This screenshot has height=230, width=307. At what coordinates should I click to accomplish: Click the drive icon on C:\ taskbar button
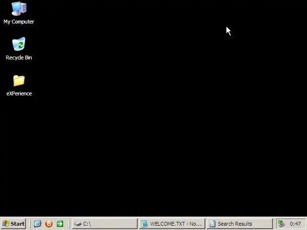tap(78, 224)
